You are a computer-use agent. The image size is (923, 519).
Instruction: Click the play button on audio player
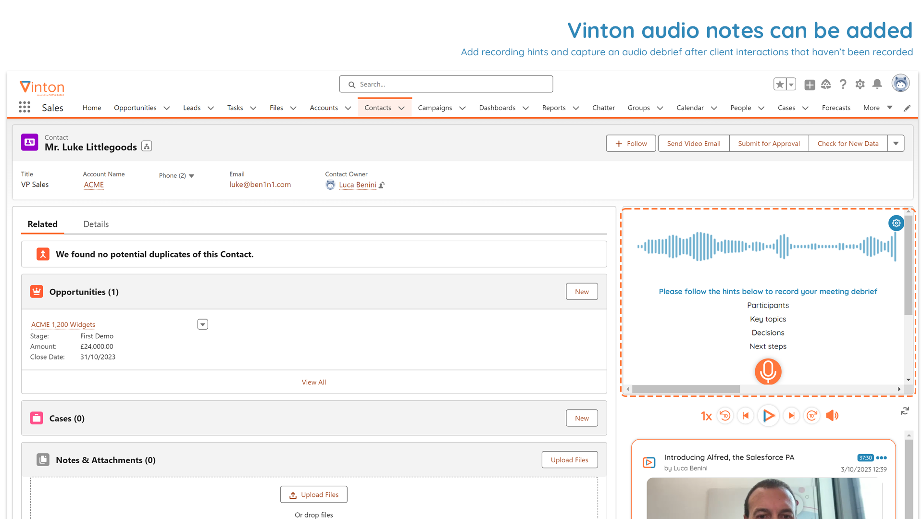[x=769, y=415]
